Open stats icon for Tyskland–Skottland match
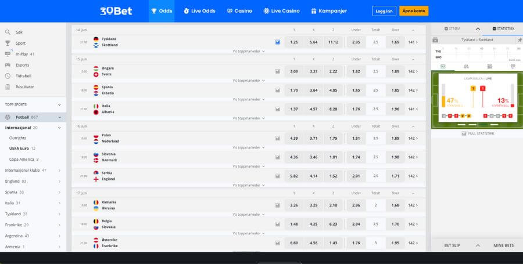This screenshot has height=264, width=523. pyautogui.click(x=278, y=42)
